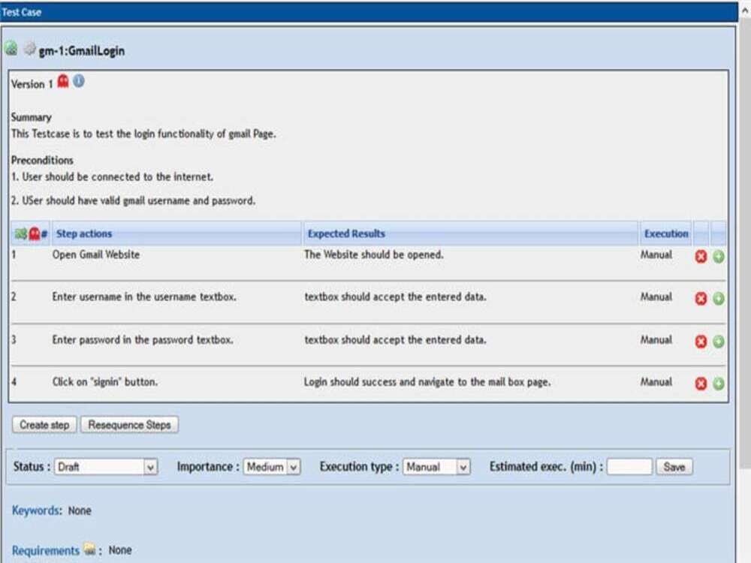Insert step after the signin button step
The height and width of the screenshot is (563, 751).
coord(719,384)
